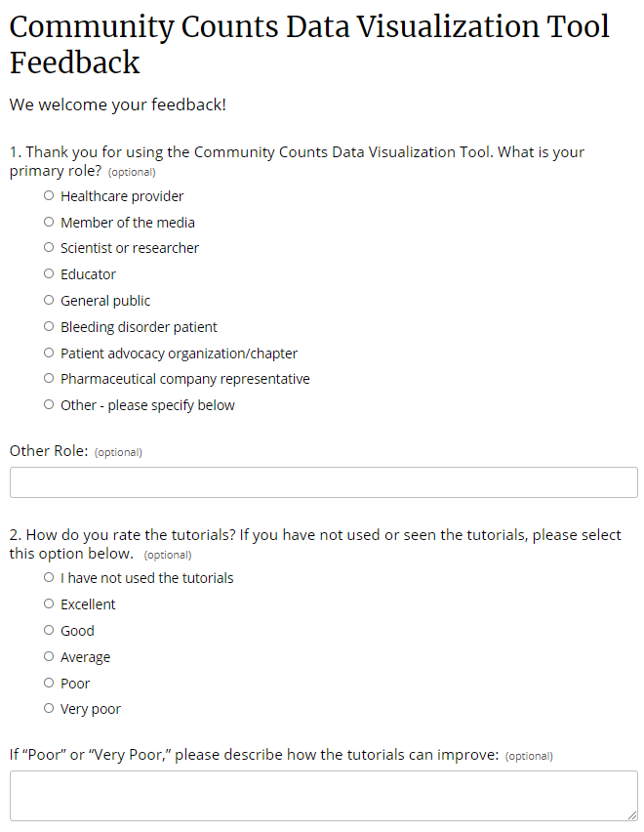Rate the tutorials as Excellent

tap(49, 604)
